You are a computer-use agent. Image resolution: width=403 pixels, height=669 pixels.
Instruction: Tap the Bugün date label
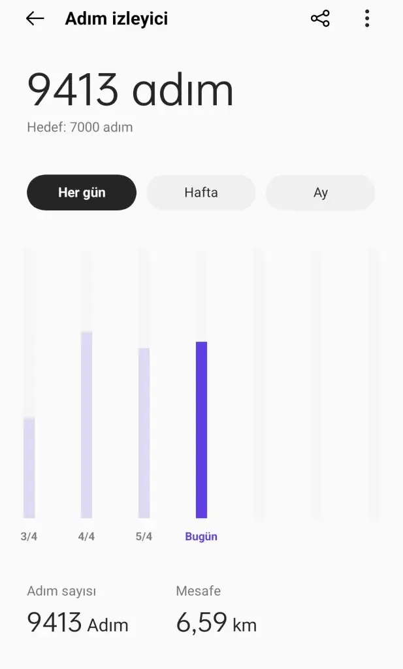[x=201, y=536]
